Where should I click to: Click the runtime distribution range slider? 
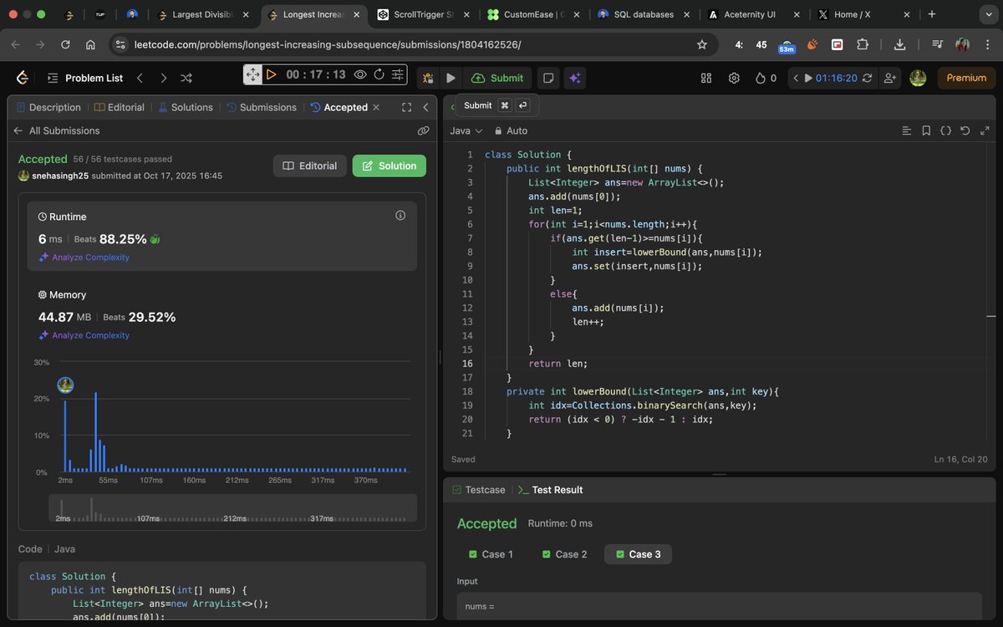[x=232, y=509]
